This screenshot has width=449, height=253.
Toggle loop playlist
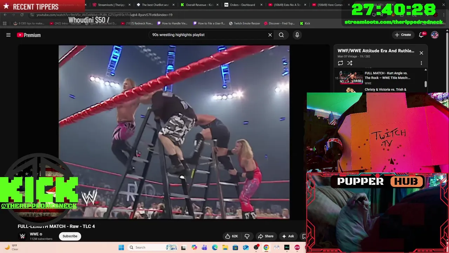pyautogui.click(x=340, y=63)
